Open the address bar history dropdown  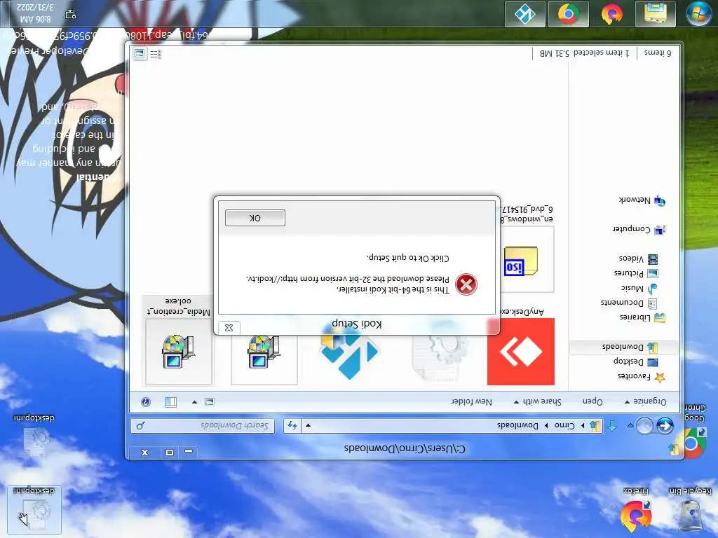309,425
